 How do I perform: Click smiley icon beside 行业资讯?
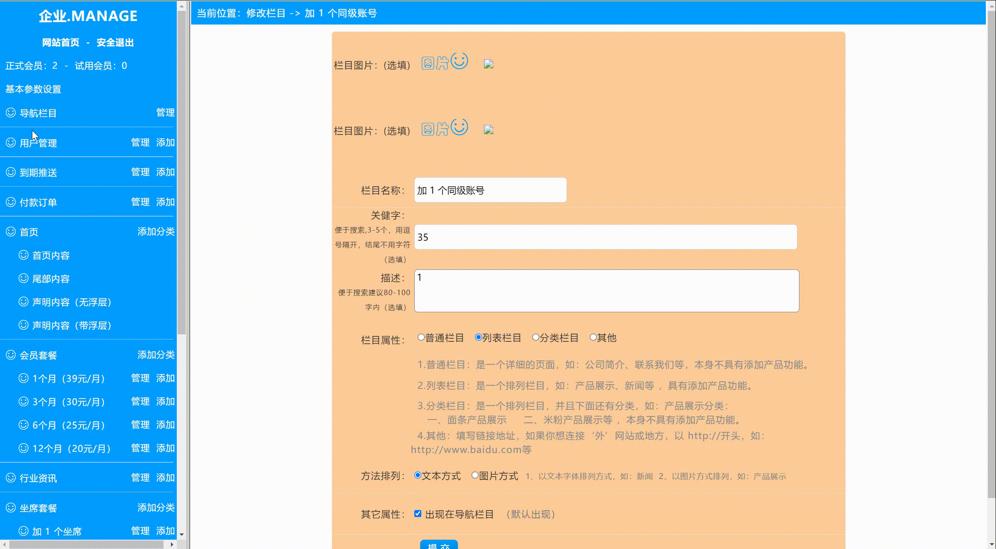(x=11, y=478)
